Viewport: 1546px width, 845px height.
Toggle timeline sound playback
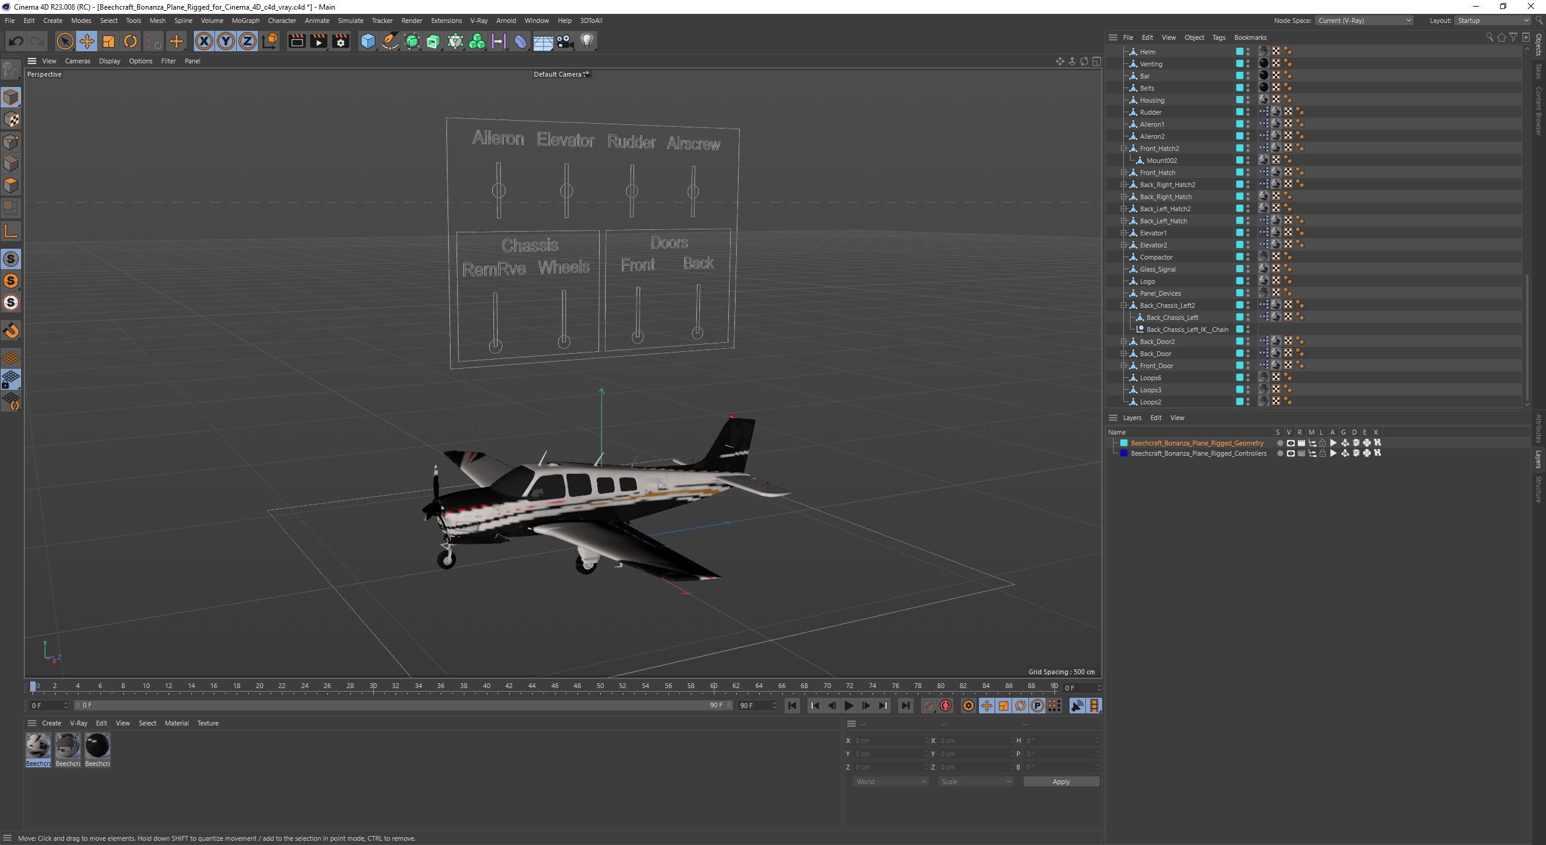(x=1077, y=706)
